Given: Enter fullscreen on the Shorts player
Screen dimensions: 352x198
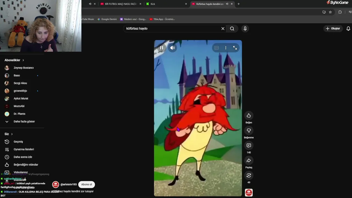Looking at the screenshot, I should pyautogui.click(x=235, y=48).
